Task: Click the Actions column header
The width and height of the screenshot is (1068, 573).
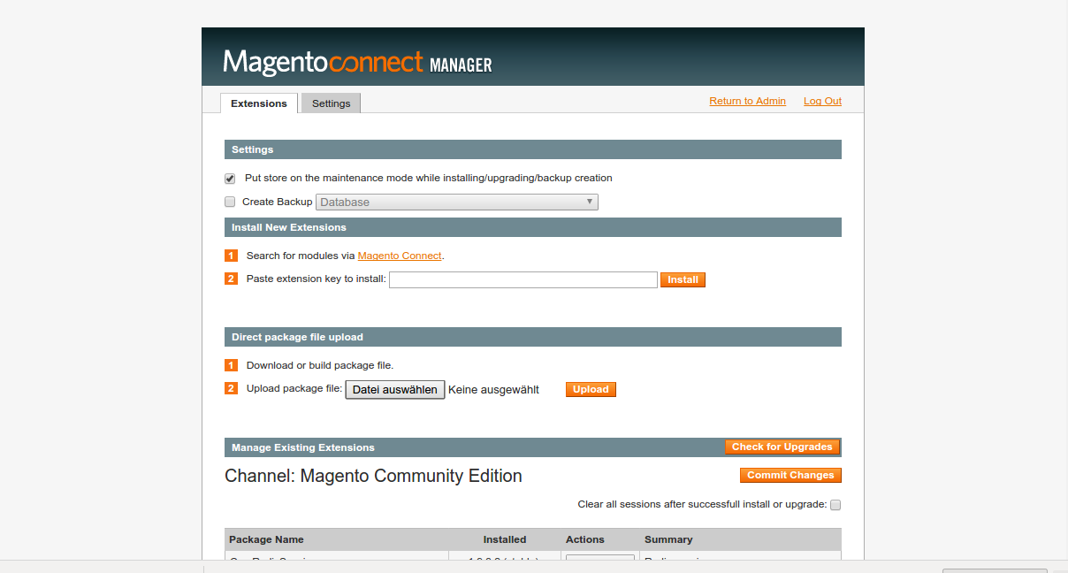Action: 585,539
